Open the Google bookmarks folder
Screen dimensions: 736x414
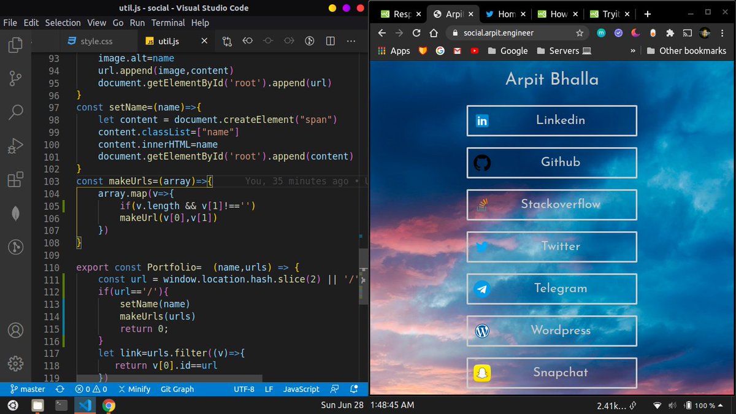tap(507, 51)
